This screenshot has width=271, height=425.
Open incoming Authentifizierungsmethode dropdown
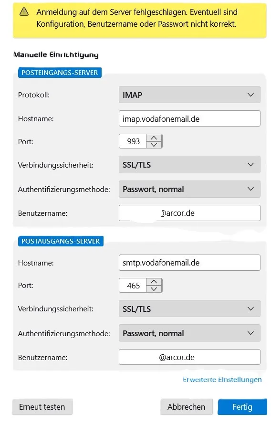[x=189, y=189]
